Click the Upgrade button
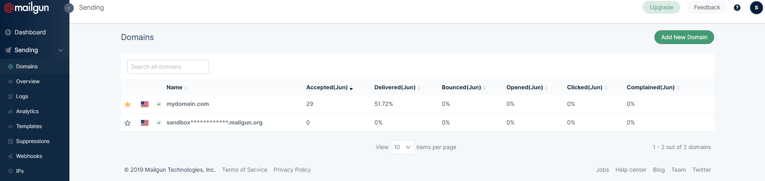This screenshot has width=765, height=181. point(661,7)
